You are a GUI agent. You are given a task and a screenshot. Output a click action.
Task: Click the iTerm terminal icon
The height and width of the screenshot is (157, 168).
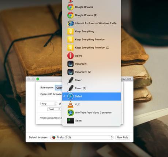point(71,121)
